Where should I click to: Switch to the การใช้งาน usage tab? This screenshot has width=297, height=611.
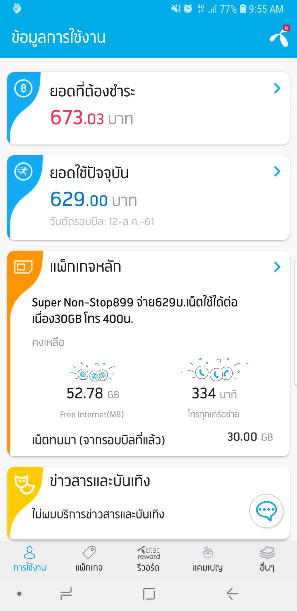(30, 558)
